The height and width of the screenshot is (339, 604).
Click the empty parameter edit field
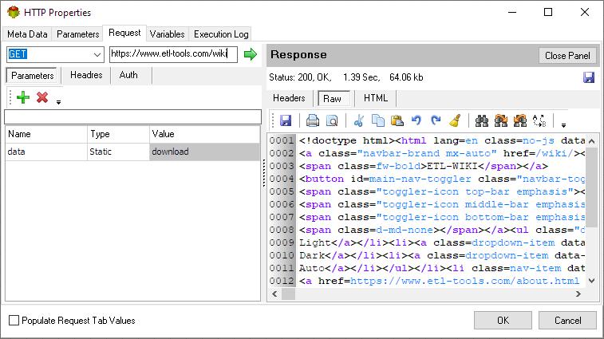point(132,116)
